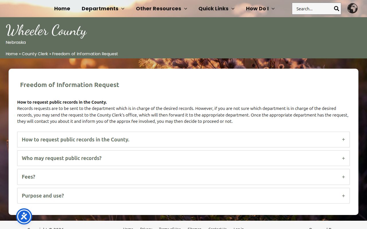The width and height of the screenshot is (367, 229).
Task: Expand the 'Fees?' accordion section
Action: point(183,177)
